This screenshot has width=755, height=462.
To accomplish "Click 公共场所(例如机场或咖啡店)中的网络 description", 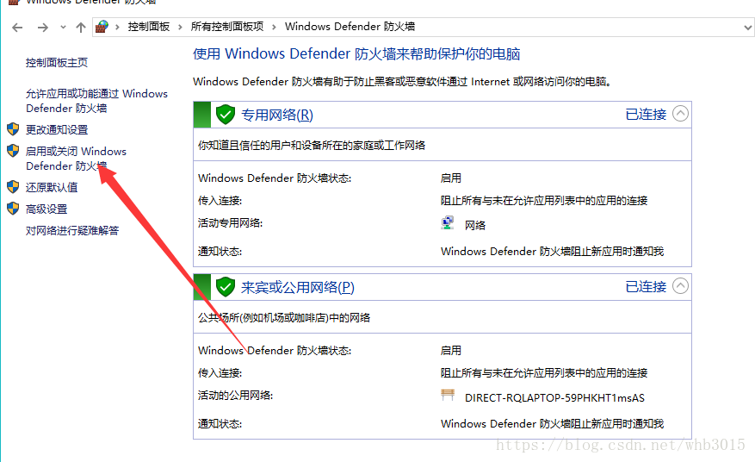I will coord(284,317).
